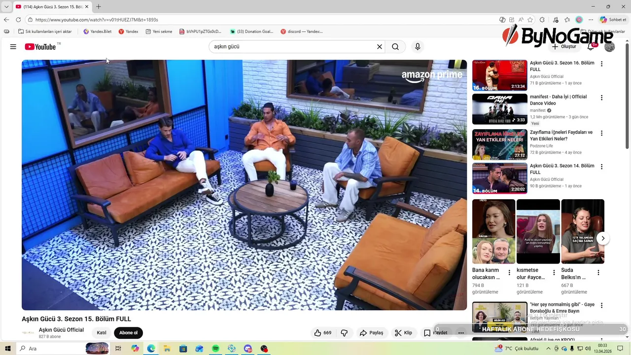The width and height of the screenshot is (631, 355).
Task: Open a new browser tab
Action: [x=99, y=6]
